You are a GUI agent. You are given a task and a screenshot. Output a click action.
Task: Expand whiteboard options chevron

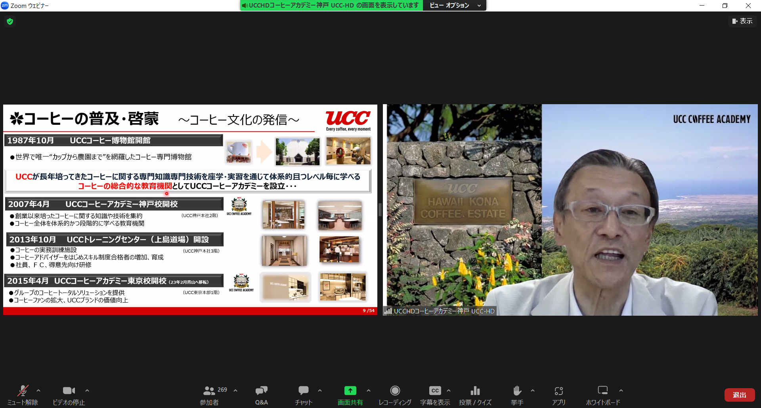point(621,391)
